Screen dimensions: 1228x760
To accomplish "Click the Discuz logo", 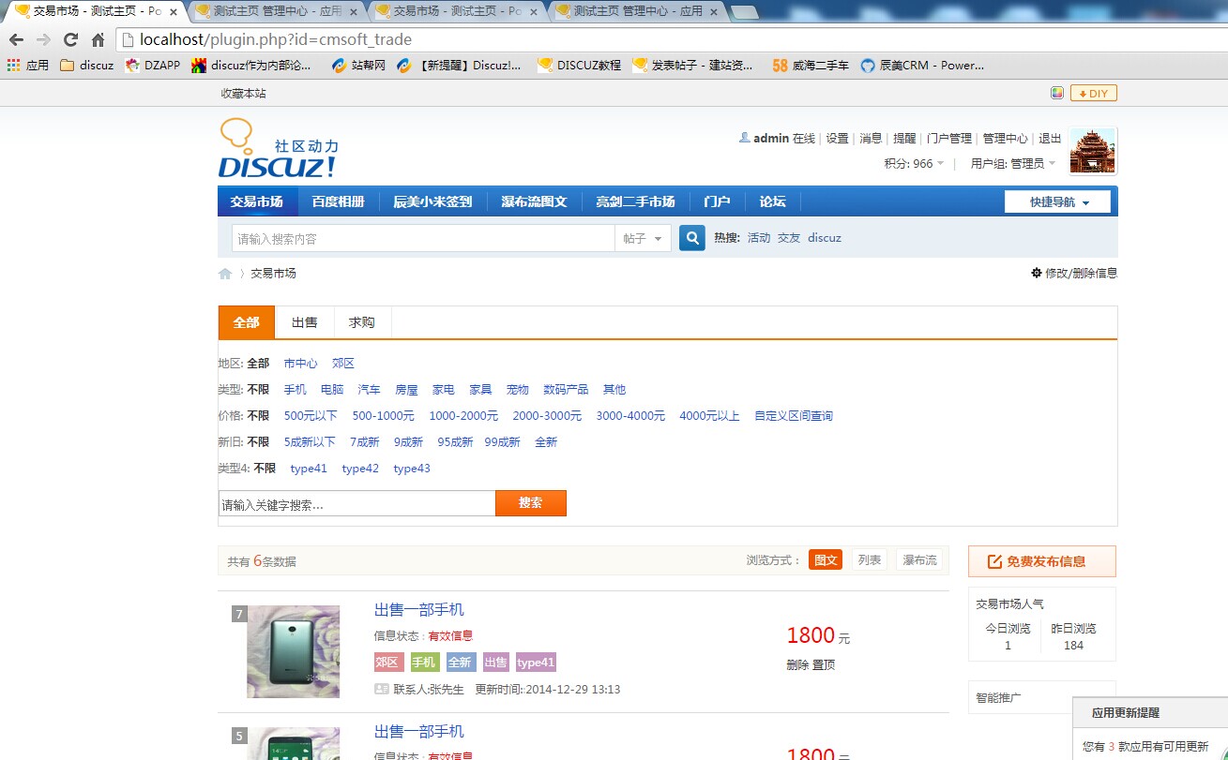I will 278,150.
